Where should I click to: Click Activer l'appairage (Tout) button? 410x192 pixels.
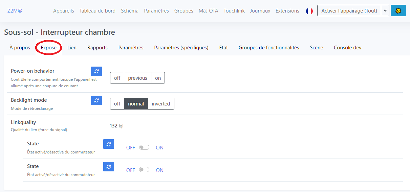[349, 10]
